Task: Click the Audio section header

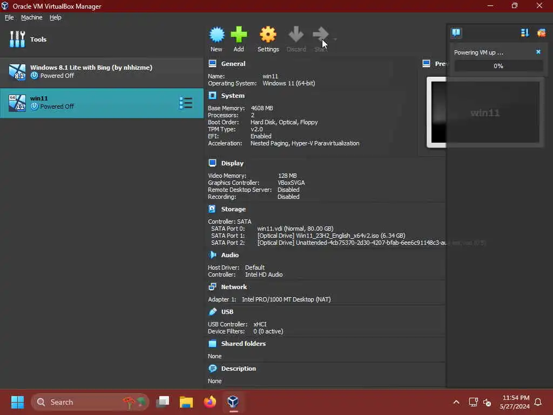Action: [x=230, y=255]
